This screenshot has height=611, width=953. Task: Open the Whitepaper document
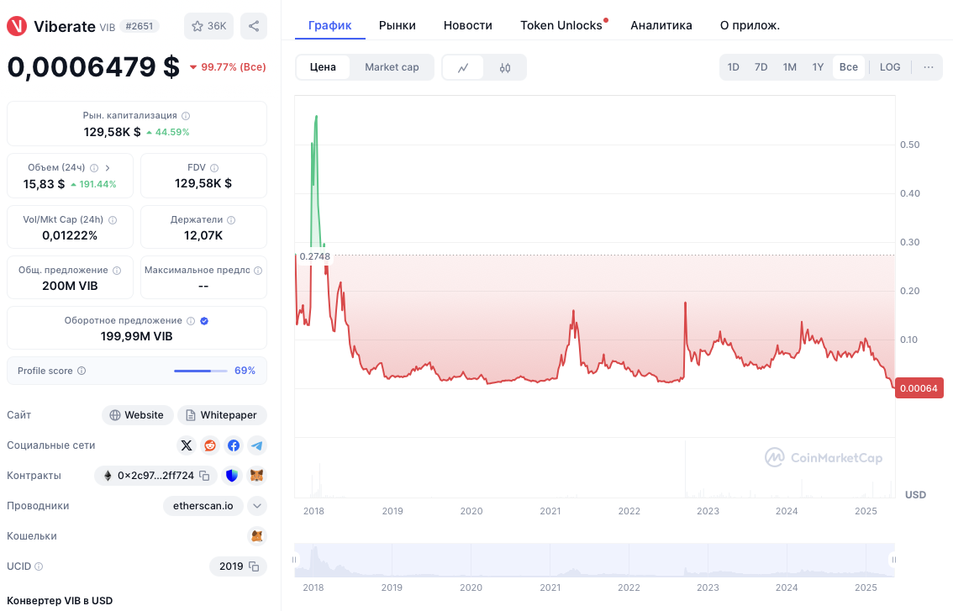click(222, 414)
